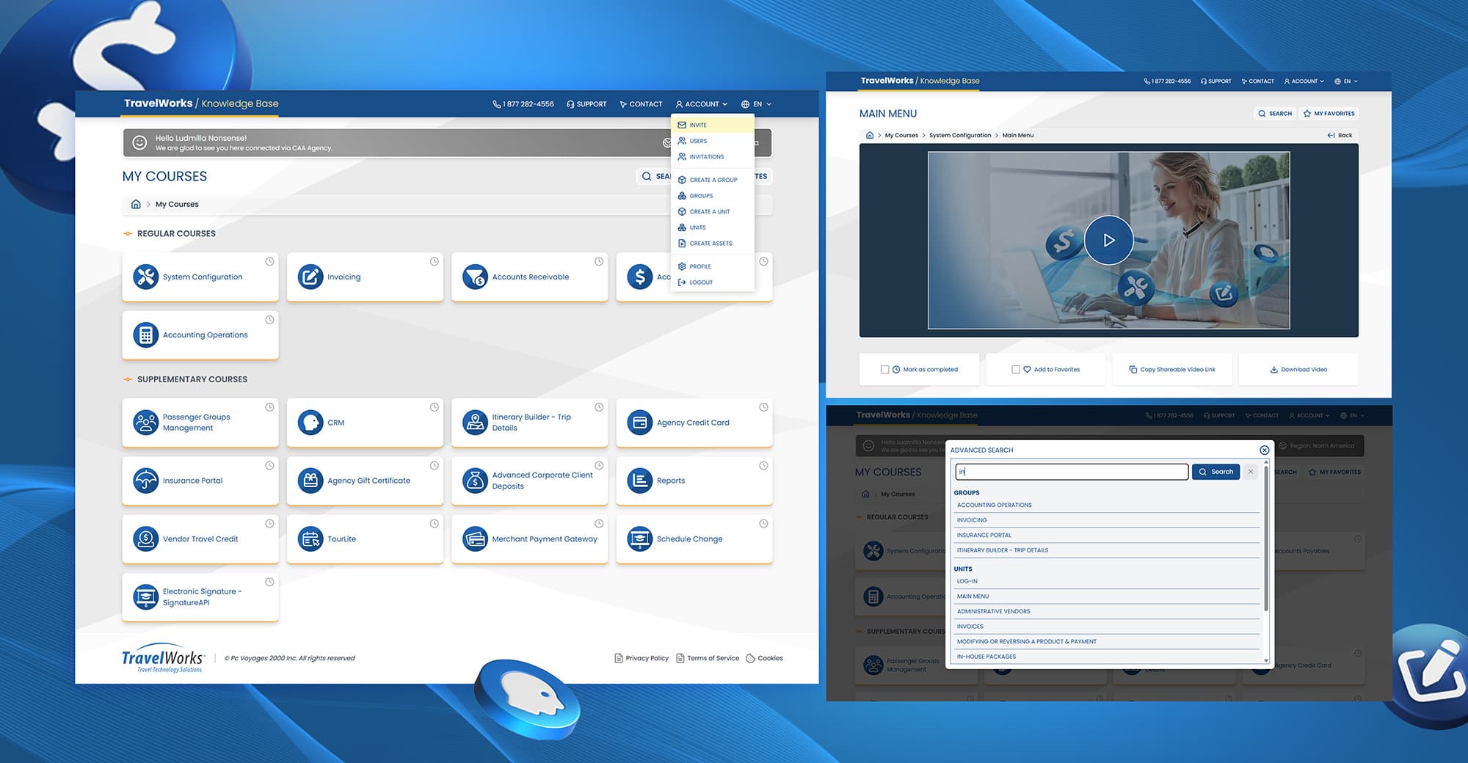Viewport: 1468px width, 763px height.
Task: Click the home breadcrumb icon in My Courses
Action: click(x=136, y=204)
